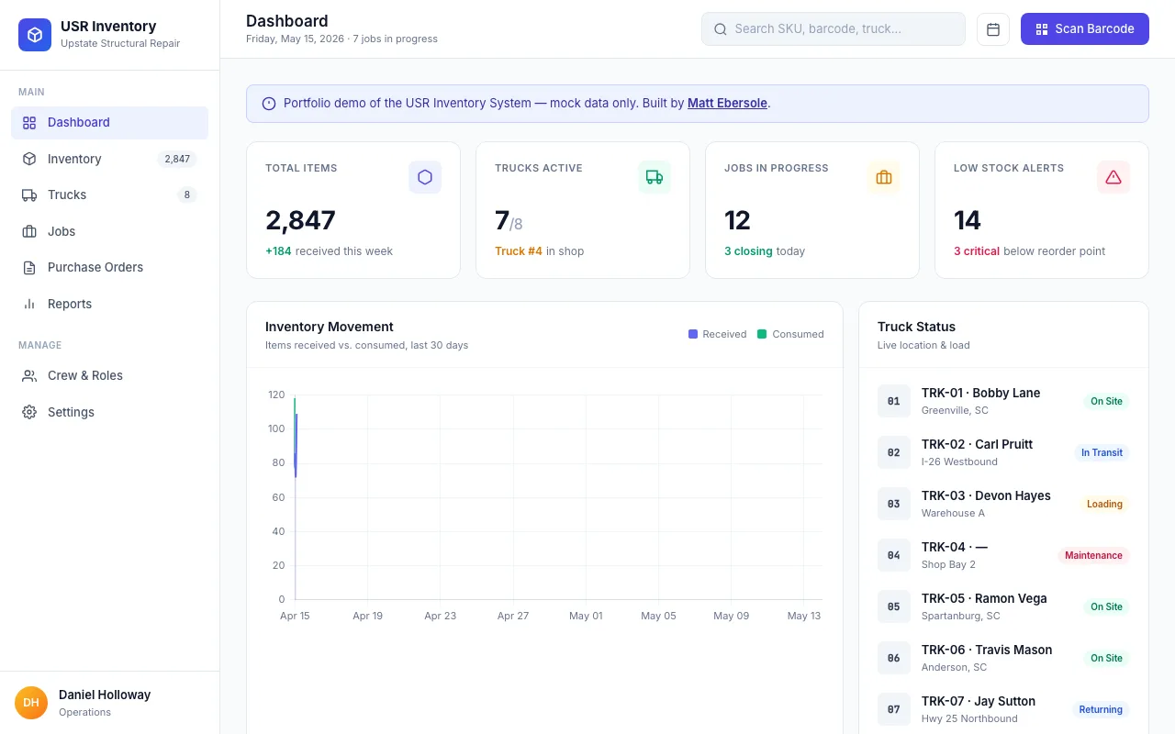Image resolution: width=1175 pixels, height=734 pixels.
Task: Open the Dashboard menu item
Action: 110,123
